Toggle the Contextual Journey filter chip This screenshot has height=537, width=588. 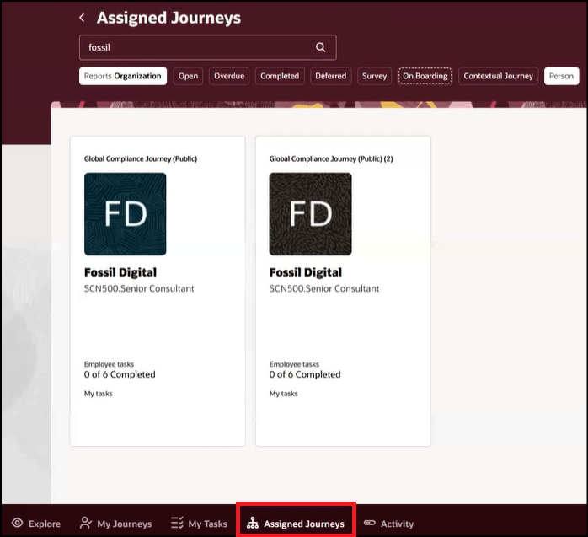point(499,76)
